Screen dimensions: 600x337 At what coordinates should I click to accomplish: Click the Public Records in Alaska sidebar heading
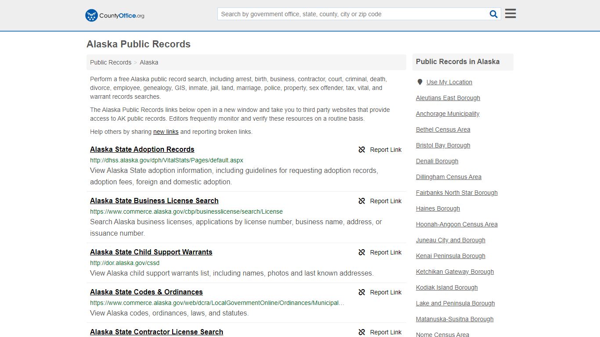point(458,62)
